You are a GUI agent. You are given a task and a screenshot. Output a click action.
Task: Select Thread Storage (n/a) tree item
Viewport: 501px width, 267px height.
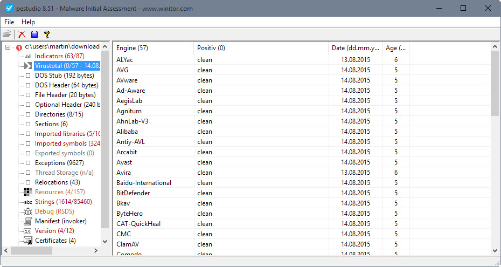coord(64,173)
